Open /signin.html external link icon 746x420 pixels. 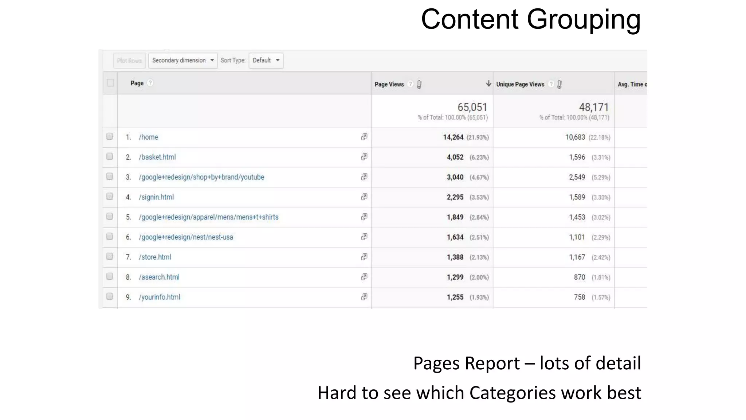click(364, 197)
